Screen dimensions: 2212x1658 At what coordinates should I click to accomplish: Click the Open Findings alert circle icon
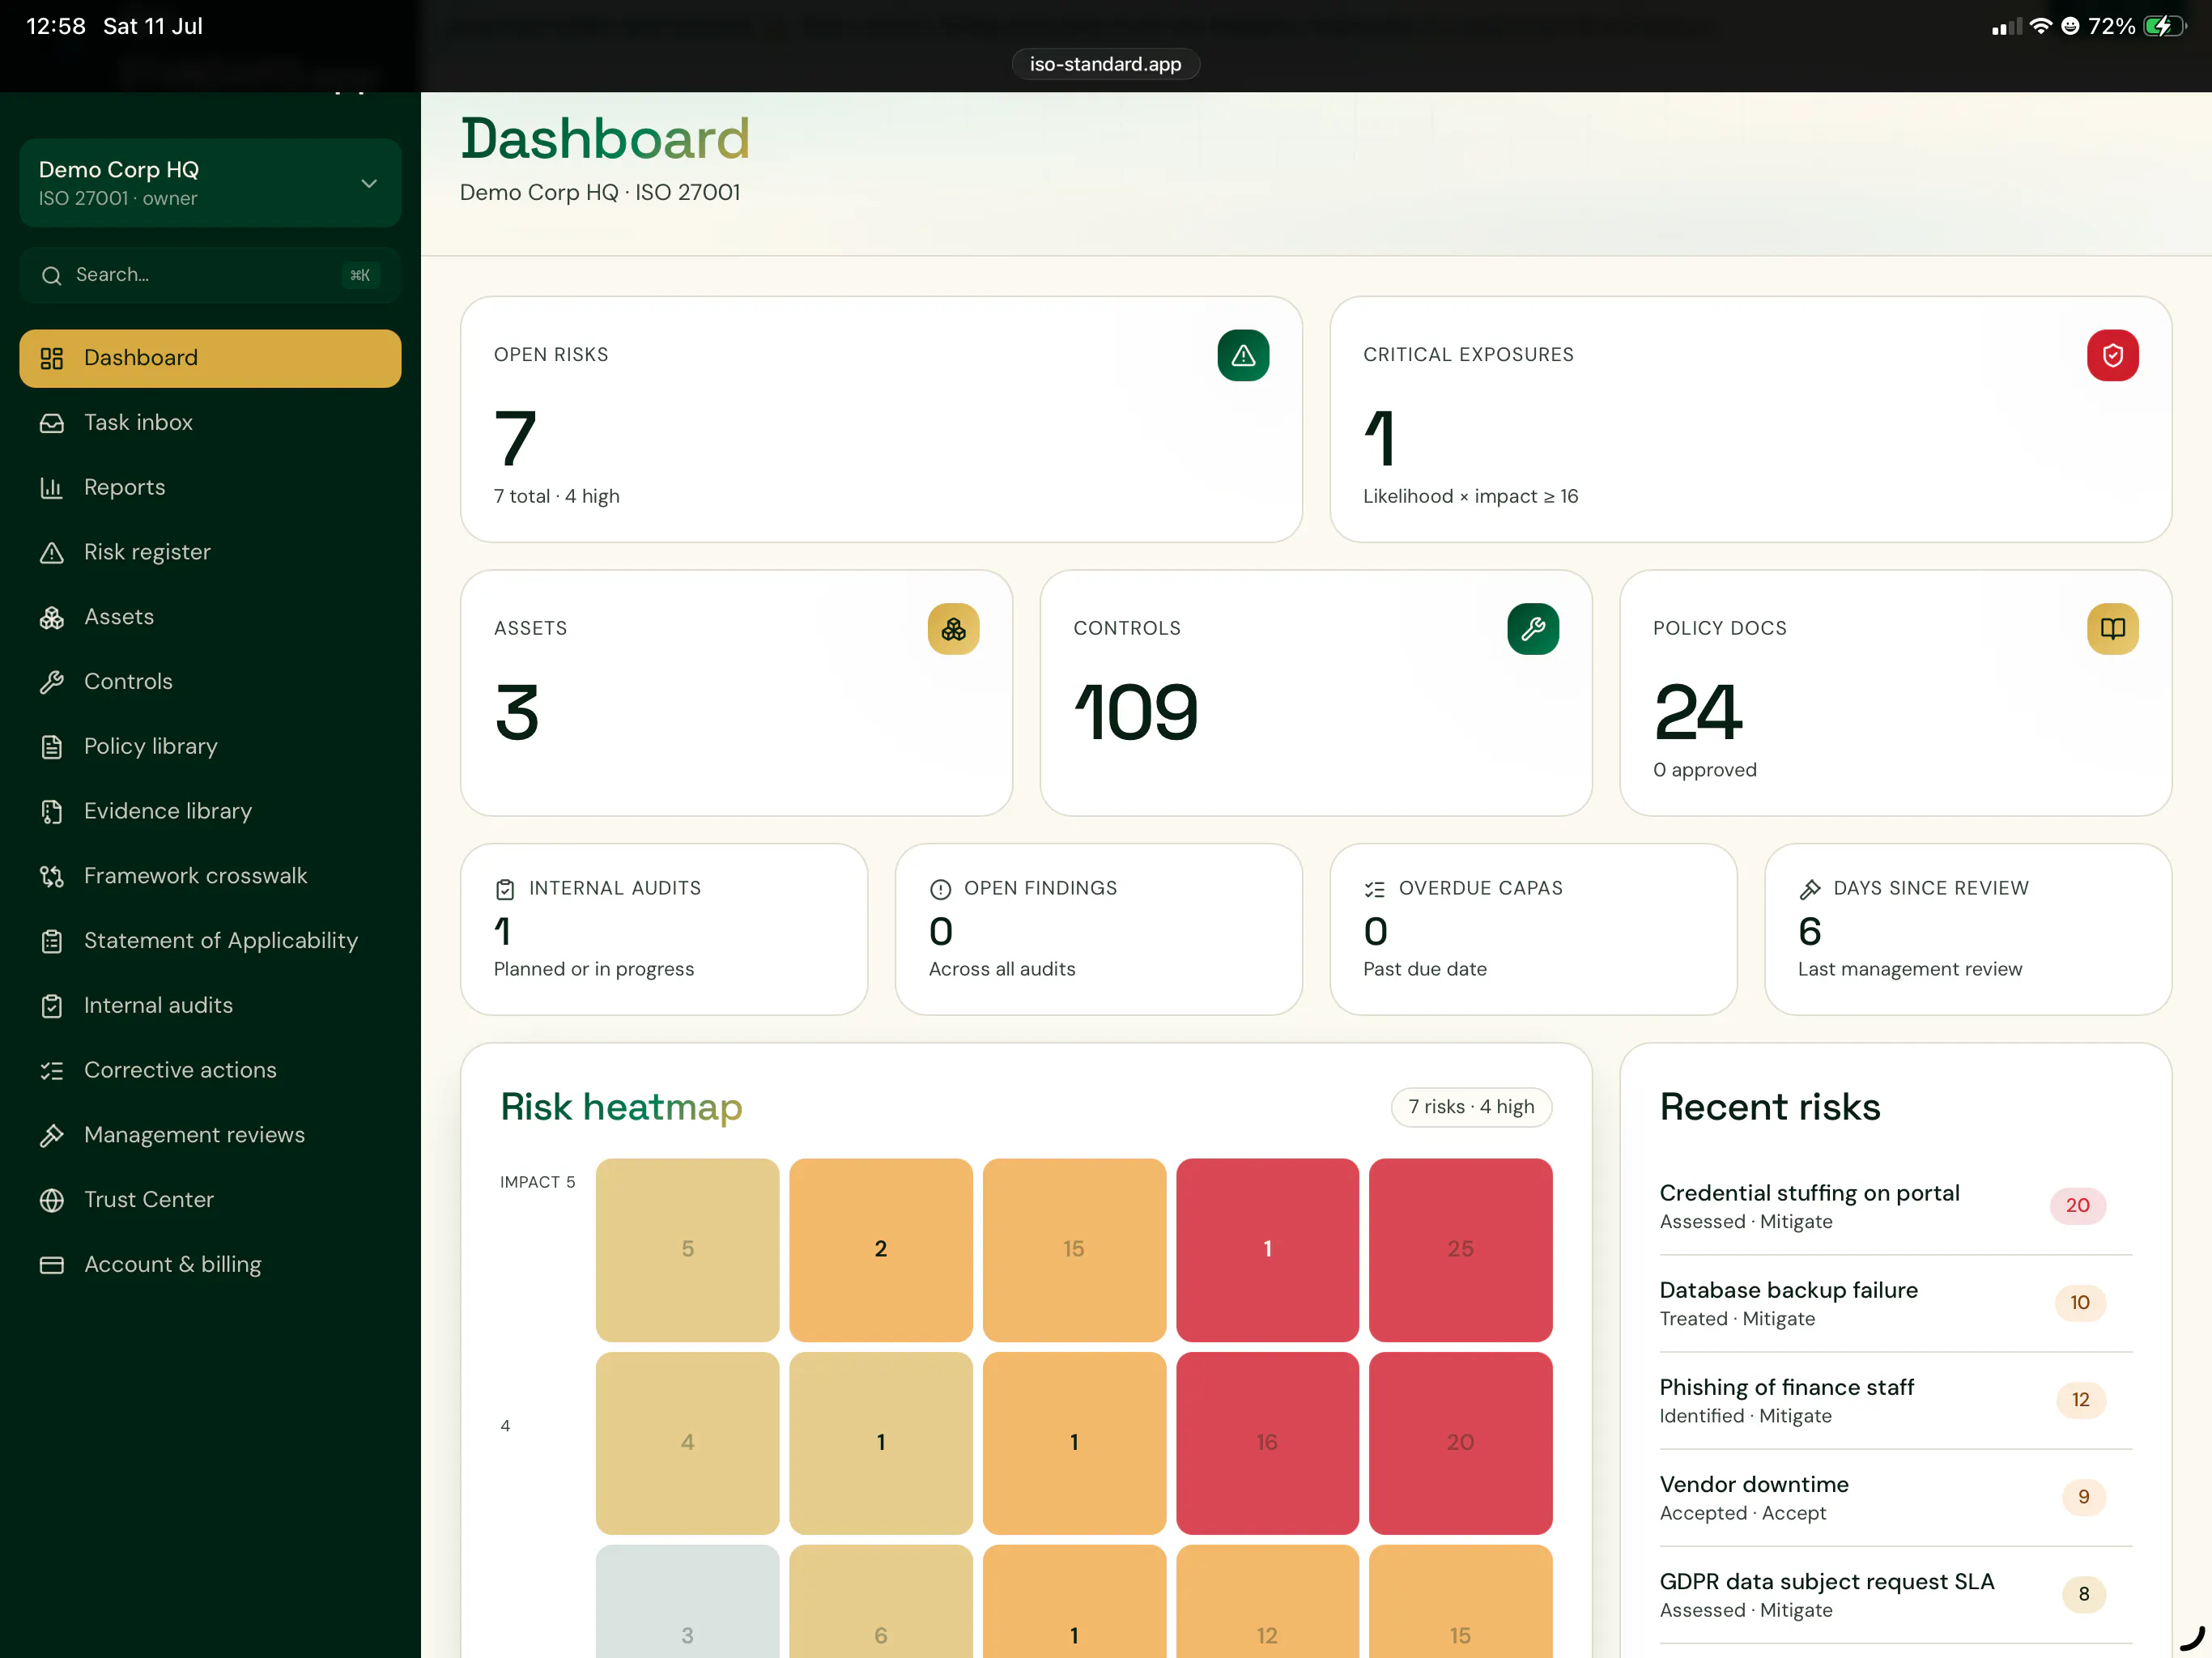point(940,889)
